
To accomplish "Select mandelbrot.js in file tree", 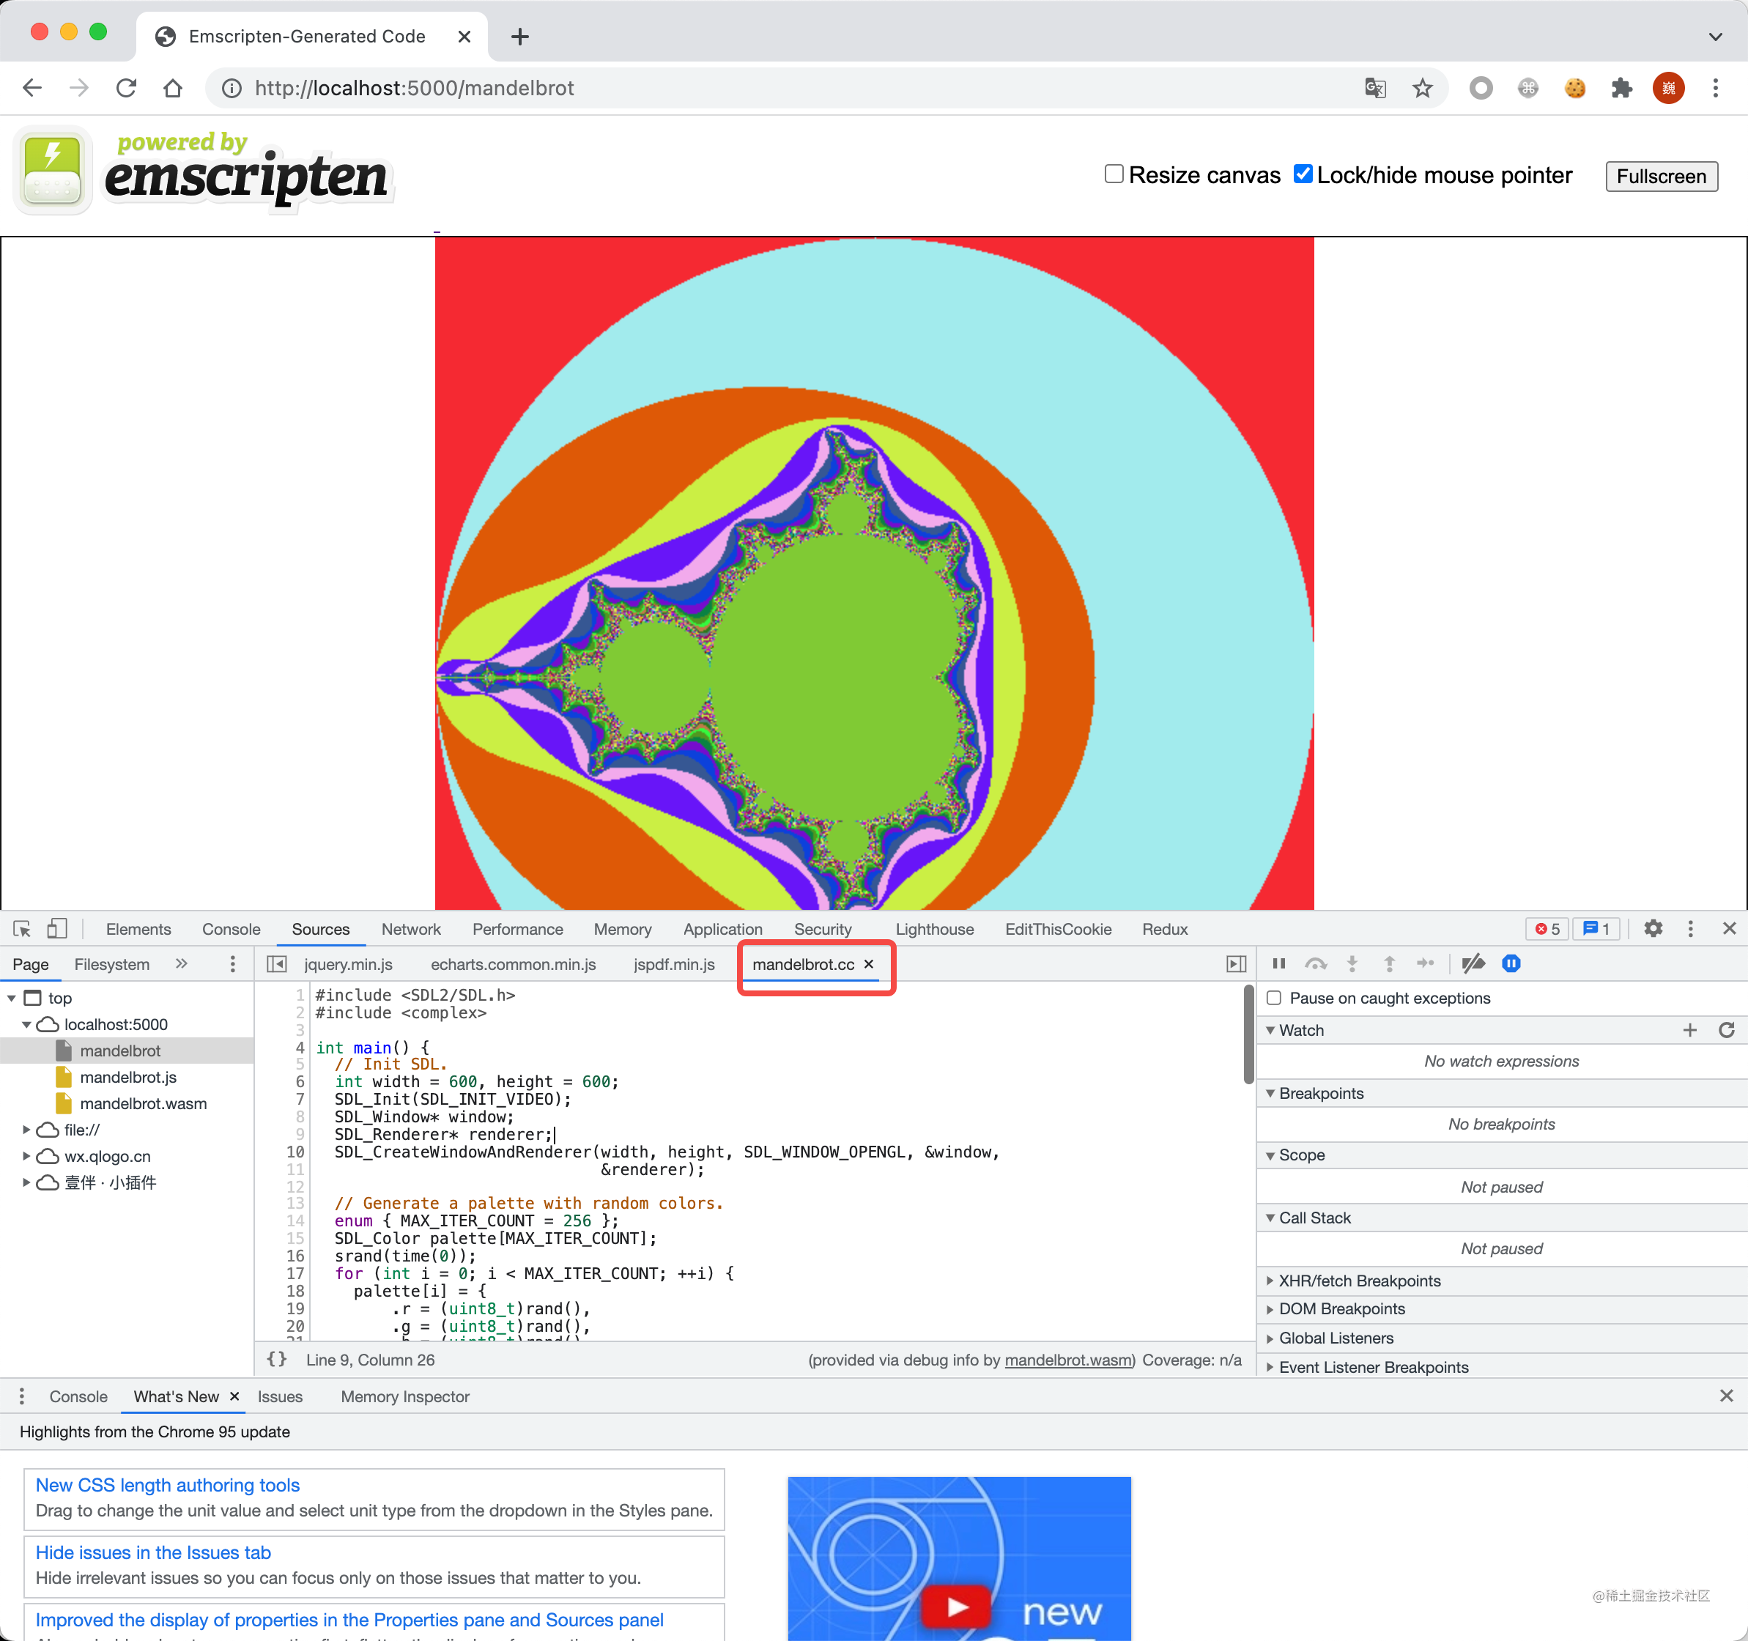I will coord(128,1078).
